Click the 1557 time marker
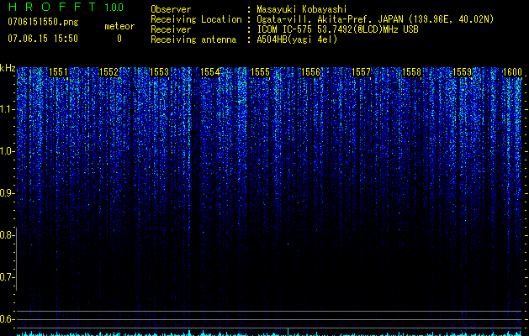 (361, 72)
